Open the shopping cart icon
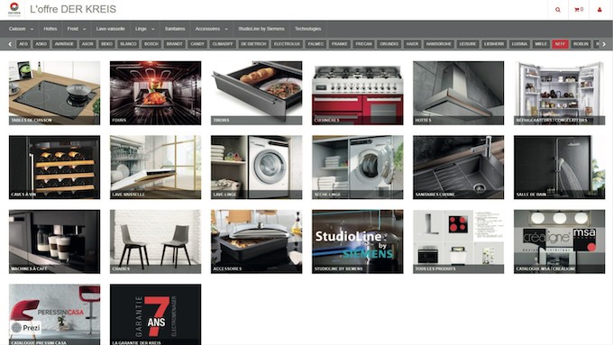613x345 pixels. pos(579,10)
